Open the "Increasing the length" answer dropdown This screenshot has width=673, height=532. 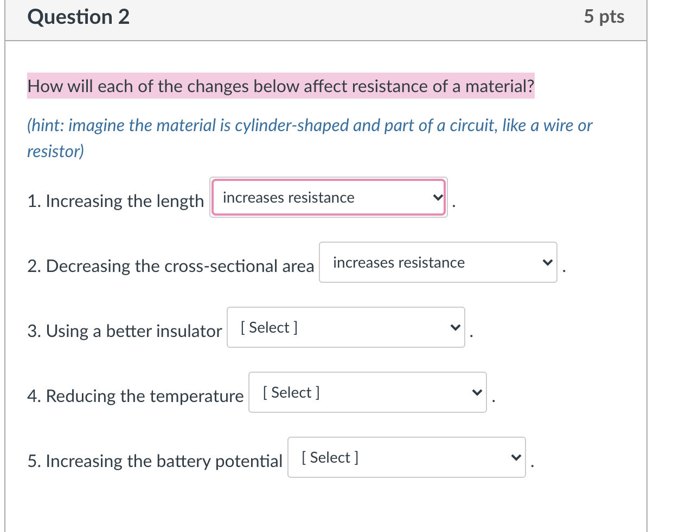tap(328, 198)
